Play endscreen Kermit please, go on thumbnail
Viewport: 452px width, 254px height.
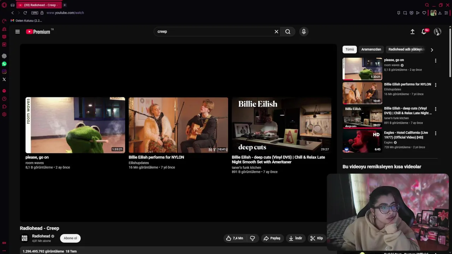point(75,125)
